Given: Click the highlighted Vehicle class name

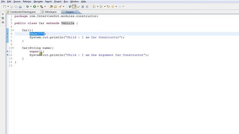Looking at the screenshot, I should (68, 23).
